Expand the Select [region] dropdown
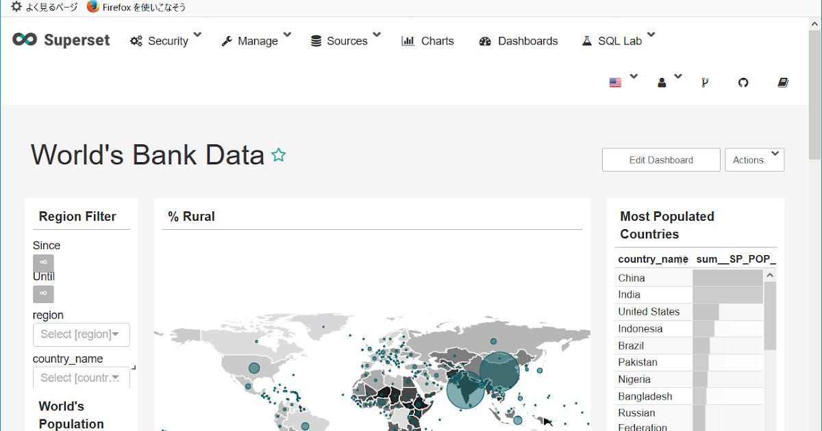 pos(81,335)
